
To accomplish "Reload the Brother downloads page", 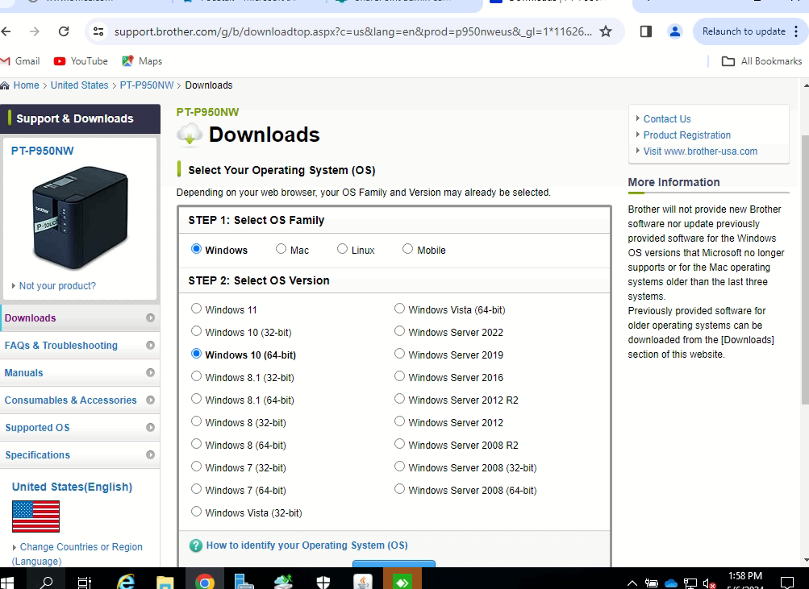I will click(x=64, y=31).
